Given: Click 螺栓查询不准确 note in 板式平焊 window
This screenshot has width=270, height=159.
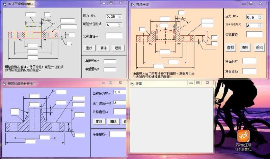Looking at the screenshot, I should click(x=34, y=68).
